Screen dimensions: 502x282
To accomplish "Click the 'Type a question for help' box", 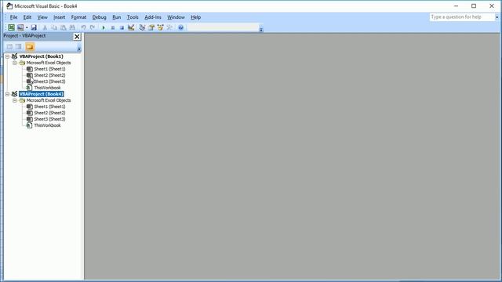I will [462, 17].
